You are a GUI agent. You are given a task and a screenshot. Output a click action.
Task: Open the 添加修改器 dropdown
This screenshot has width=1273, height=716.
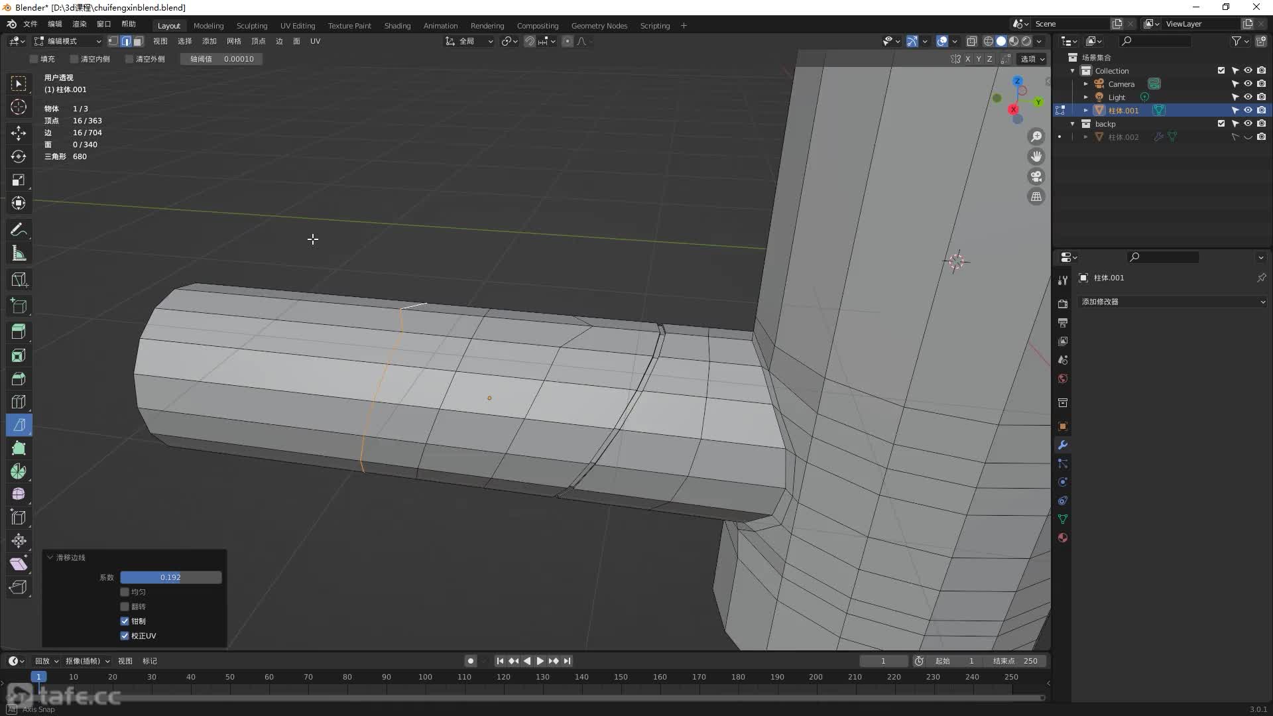1172,302
